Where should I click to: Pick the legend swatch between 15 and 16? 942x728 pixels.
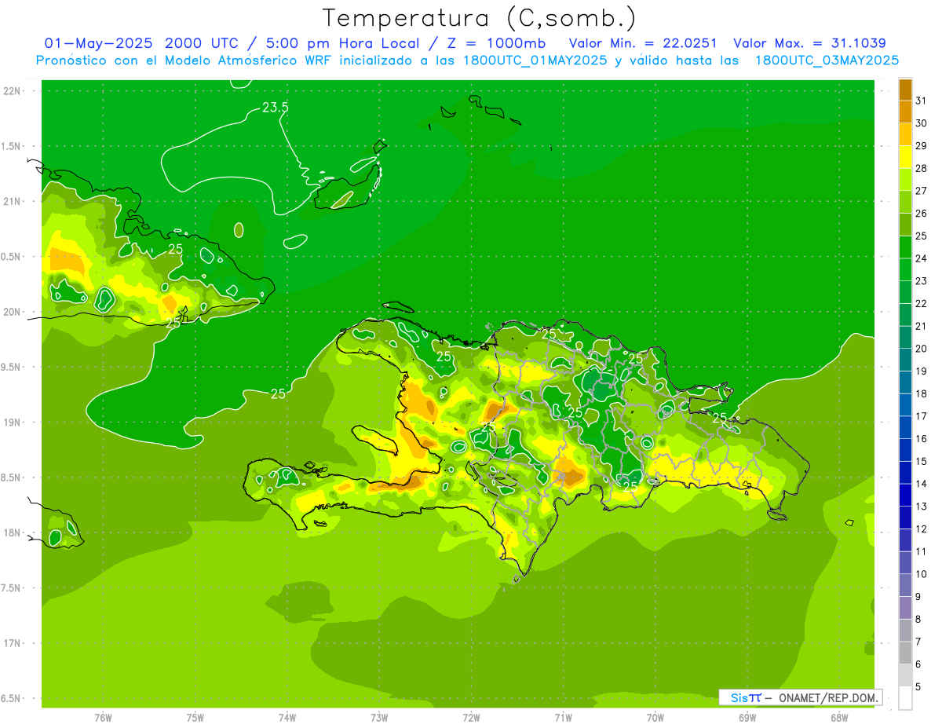[905, 450]
